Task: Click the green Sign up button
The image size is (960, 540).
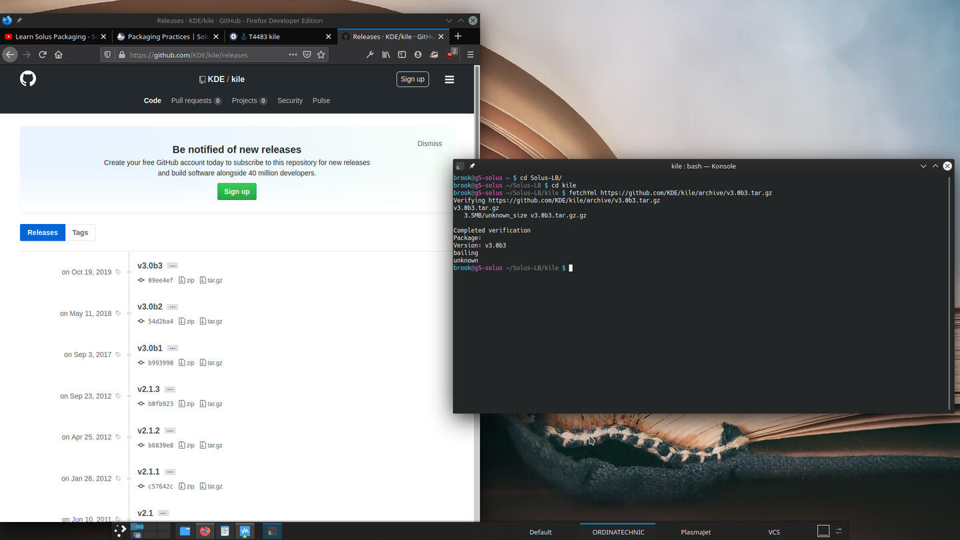Action: 237,191
